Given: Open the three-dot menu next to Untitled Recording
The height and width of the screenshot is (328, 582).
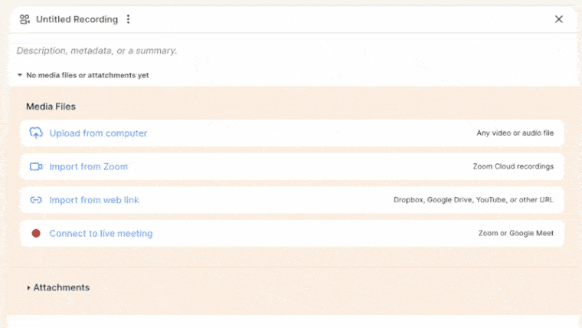Looking at the screenshot, I should pos(128,19).
